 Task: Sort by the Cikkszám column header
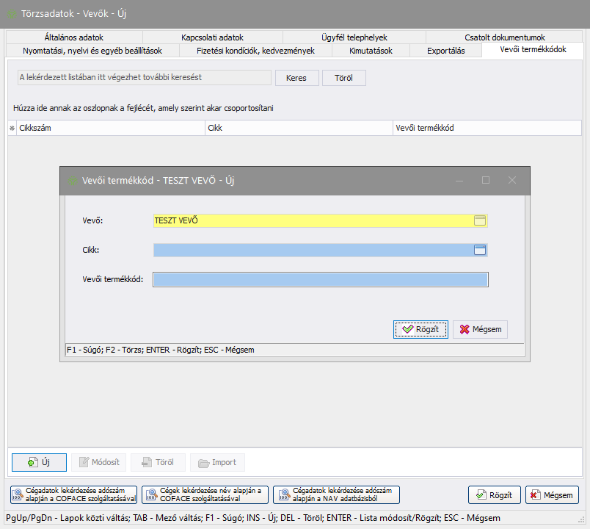tap(110, 128)
